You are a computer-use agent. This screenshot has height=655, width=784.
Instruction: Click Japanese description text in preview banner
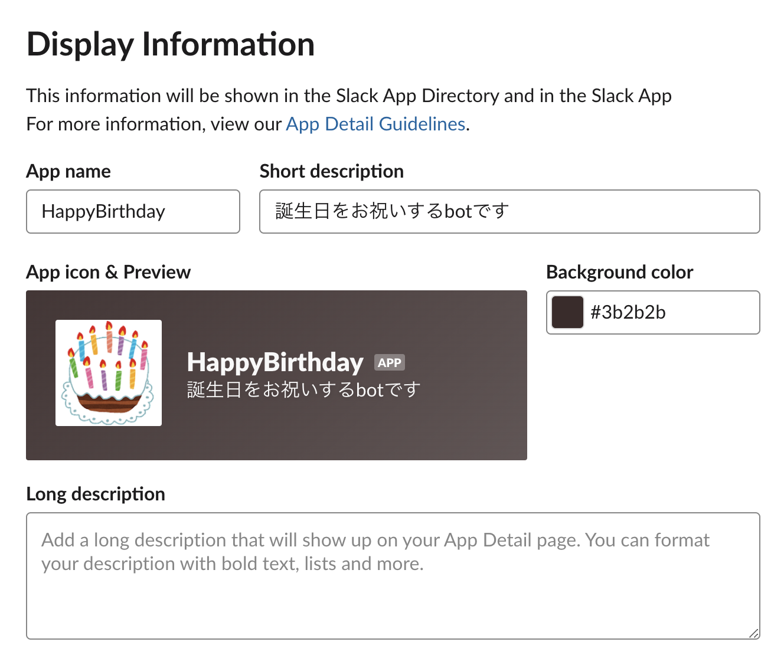pyautogui.click(x=303, y=390)
